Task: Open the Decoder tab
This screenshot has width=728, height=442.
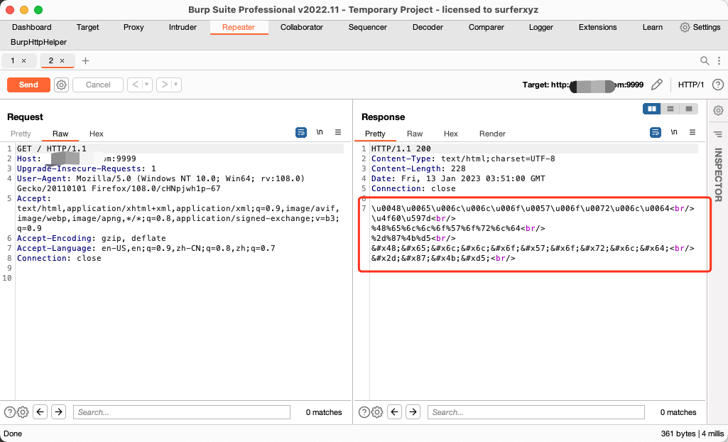Action: coord(428,28)
